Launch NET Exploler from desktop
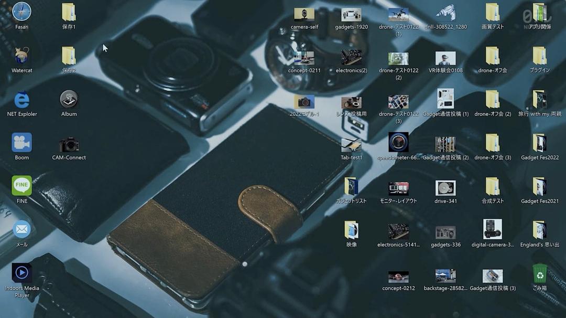This screenshot has width=566, height=318. (x=21, y=99)
